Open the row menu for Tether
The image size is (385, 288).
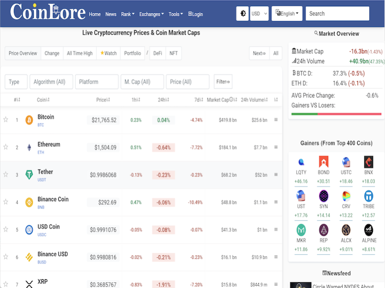[276, 175]
